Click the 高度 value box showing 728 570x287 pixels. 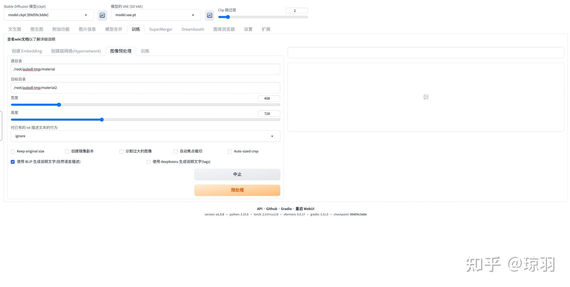coord(269,114)
